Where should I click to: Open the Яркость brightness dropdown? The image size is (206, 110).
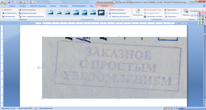(x=7, y=10)
